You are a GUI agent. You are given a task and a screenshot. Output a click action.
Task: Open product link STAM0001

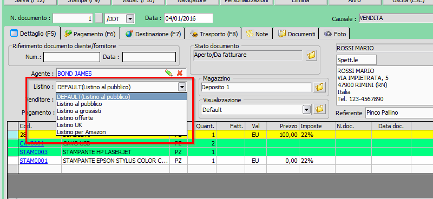34,161
